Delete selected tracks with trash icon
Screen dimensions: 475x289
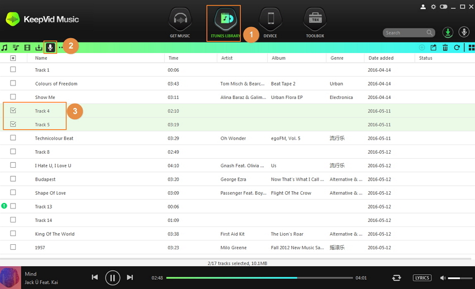pos(445,48)
